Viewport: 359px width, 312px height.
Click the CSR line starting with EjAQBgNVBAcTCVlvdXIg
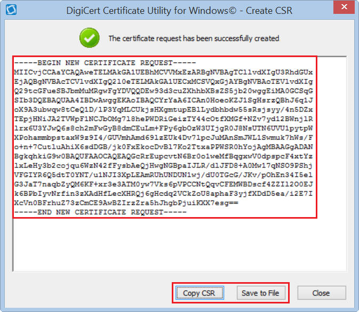pyautogui.click(x=163, y=82)
